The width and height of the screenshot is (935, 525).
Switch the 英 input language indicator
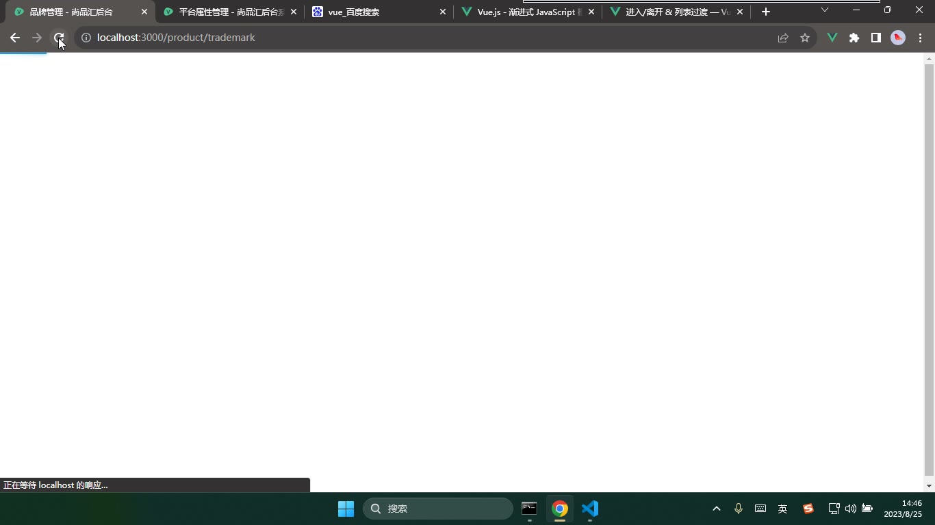pyautogui.click(x=783, y=509)
